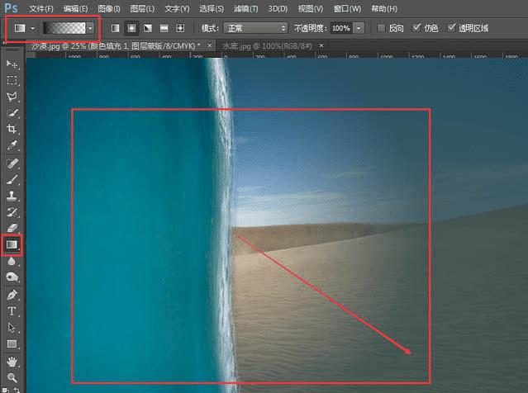Open the 模式 blend mode dropdown
This screenshot has width=528, height=393.
coord(255,28)
